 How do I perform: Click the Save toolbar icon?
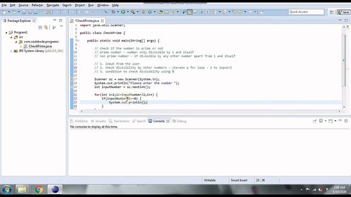tap(24, 12)
